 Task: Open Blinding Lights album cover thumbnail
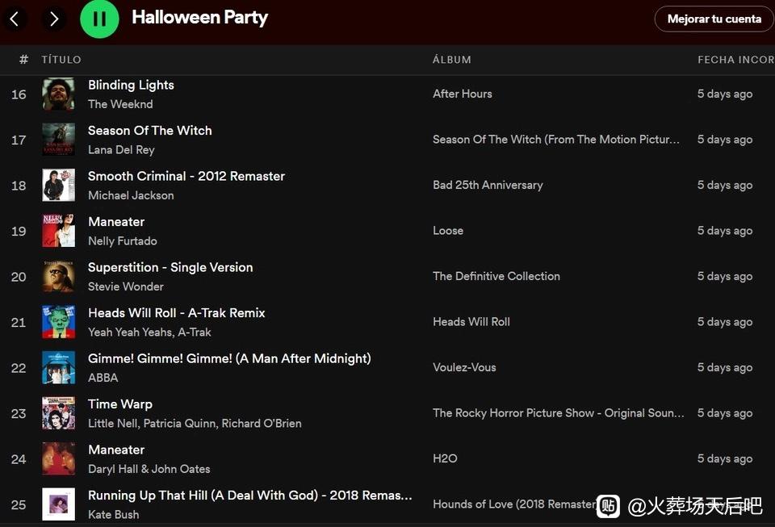pos(58,94)
